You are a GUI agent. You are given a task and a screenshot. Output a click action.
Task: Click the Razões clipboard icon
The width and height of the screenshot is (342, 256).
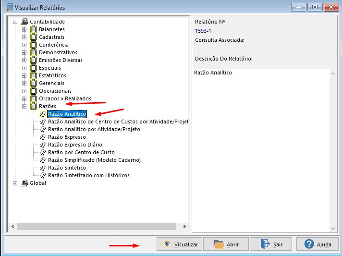(33, 106)
